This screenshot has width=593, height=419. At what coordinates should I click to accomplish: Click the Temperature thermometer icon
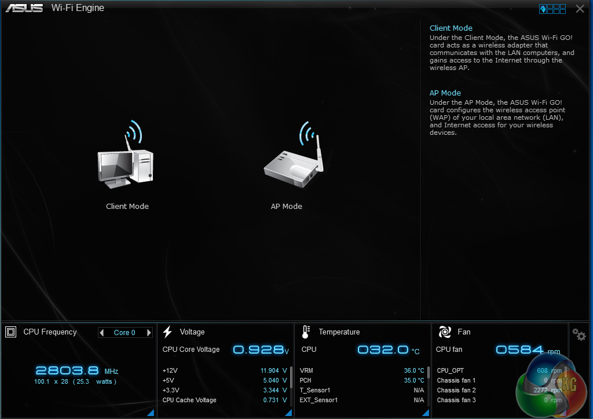coord(306,332)
